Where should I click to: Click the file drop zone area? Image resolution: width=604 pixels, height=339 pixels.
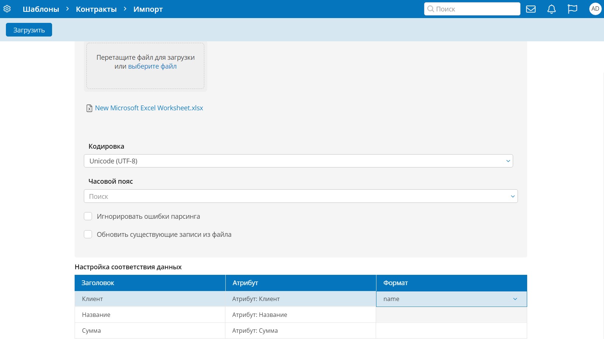145,66
